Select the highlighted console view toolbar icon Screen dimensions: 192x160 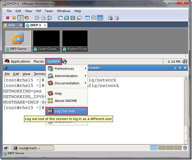100,18
